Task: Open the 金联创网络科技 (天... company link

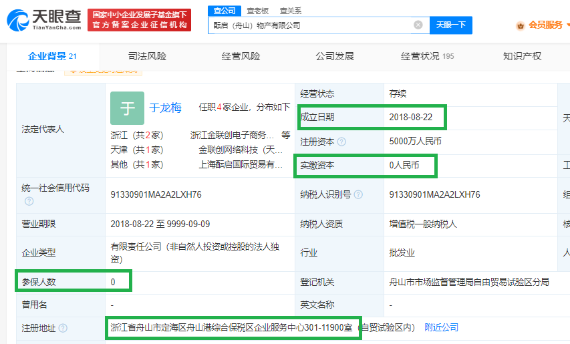Action: [x=241, y=150]
